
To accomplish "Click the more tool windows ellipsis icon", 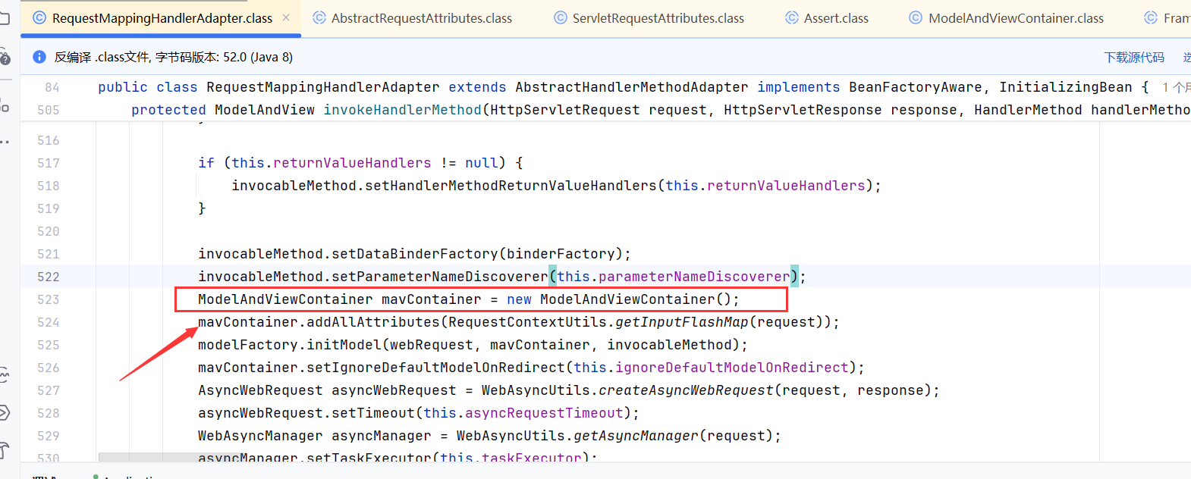I will [4, 142].
